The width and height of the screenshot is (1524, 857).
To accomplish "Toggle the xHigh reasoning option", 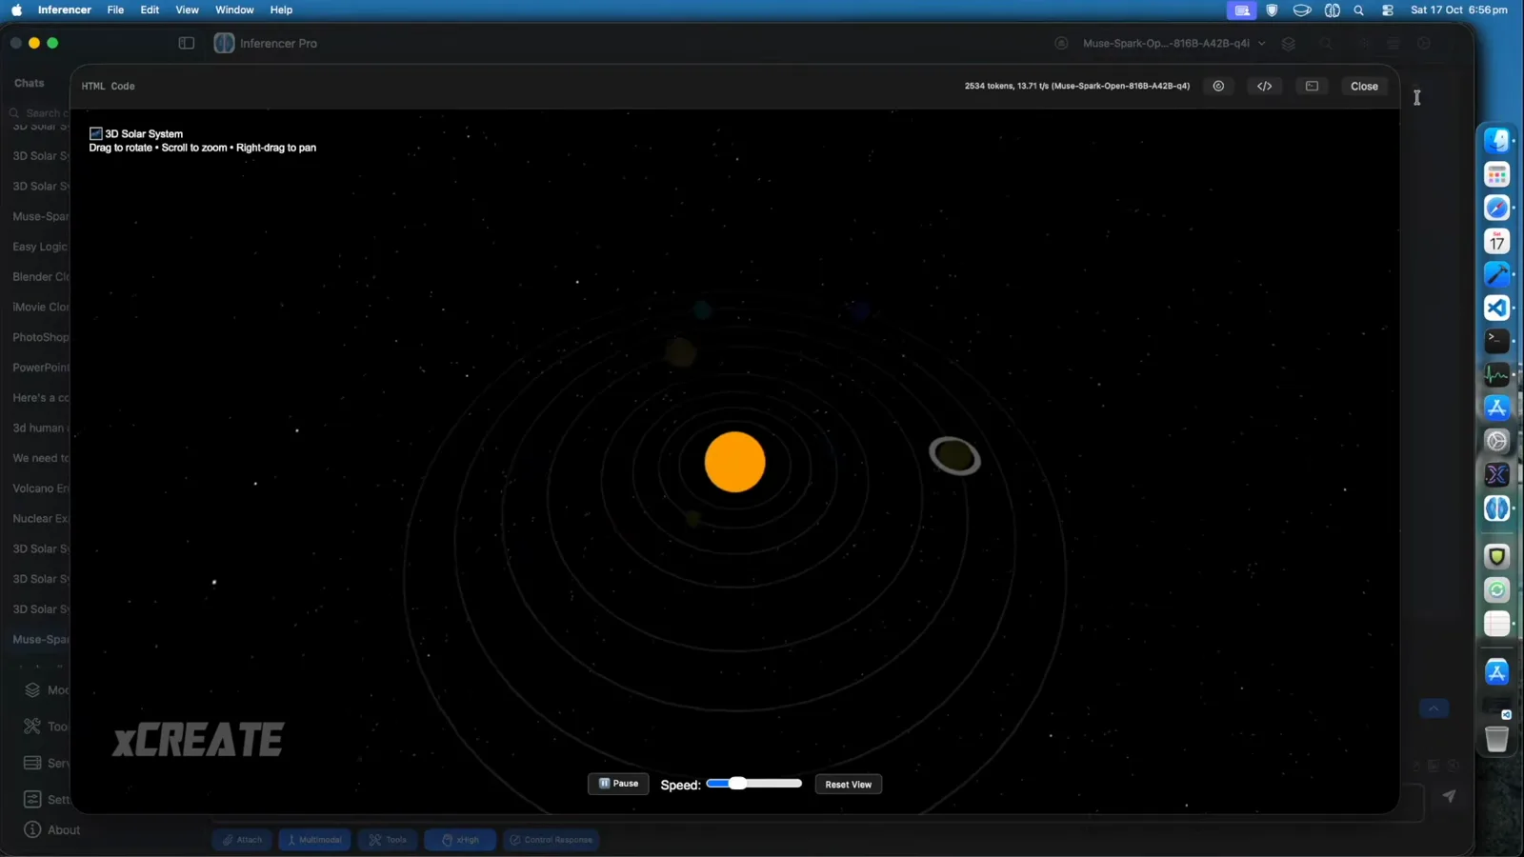I will coord(460,840).
